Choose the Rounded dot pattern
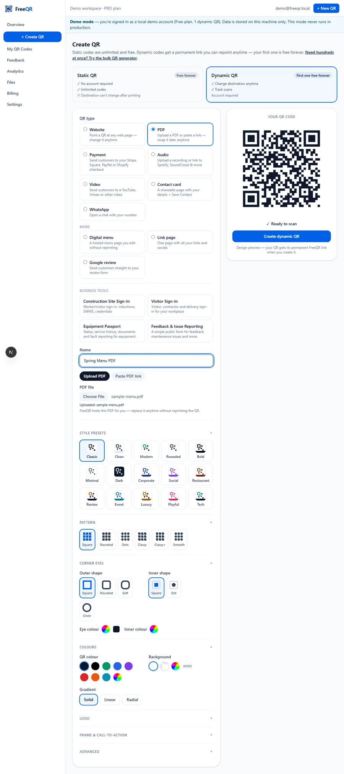This screenshot has height=774, width=344. click(106, 539)
